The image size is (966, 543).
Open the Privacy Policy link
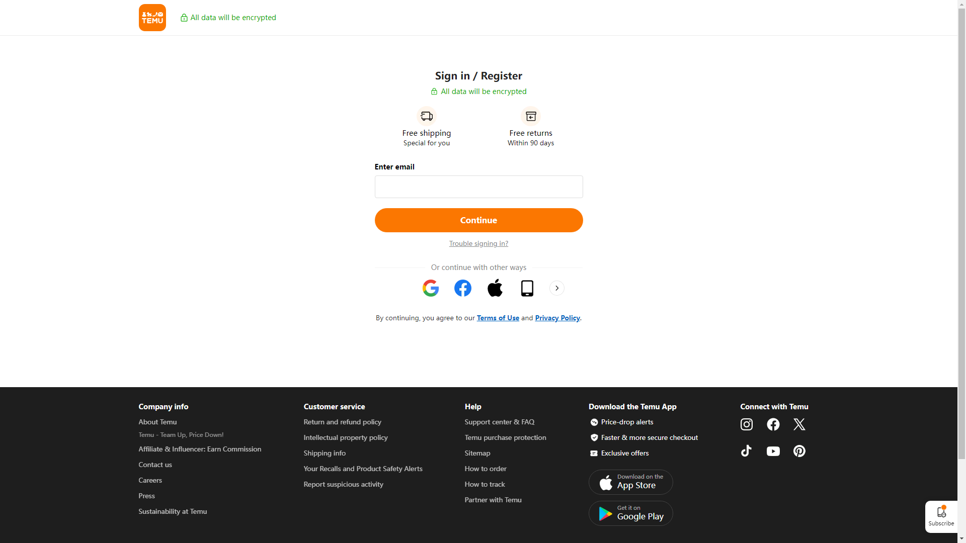pos(557,318)
